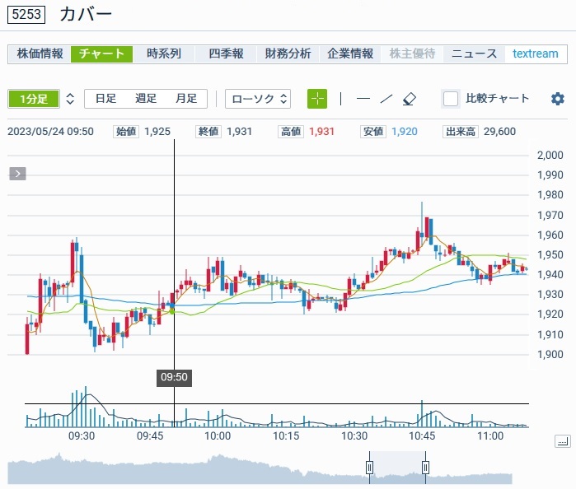Open chart settings gear icon
The width and height of the screenshot is (576, 489).
click(558, 99)
